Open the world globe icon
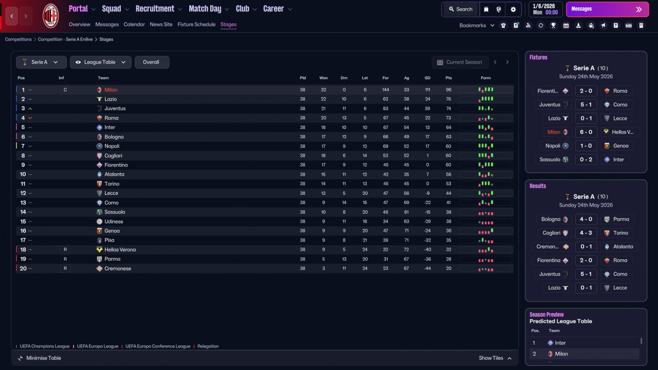The height and width of the screenshot is (370, 658). point(499,9)
